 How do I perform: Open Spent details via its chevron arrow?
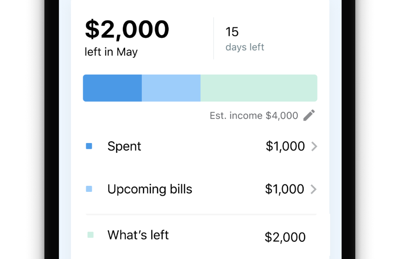tap(314, 147)
